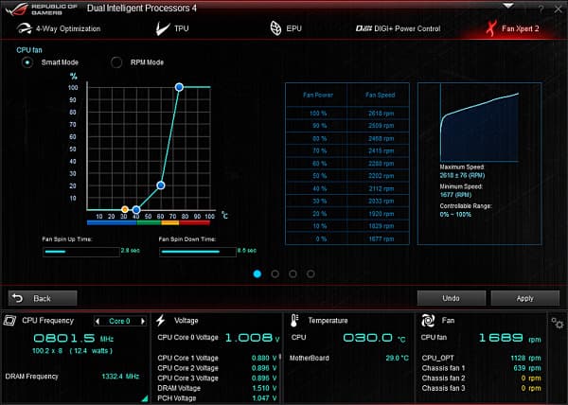This screenshot has width=568, height=405.
Task: Go to the first fan page dot
Action: click(x=257, y=274)
